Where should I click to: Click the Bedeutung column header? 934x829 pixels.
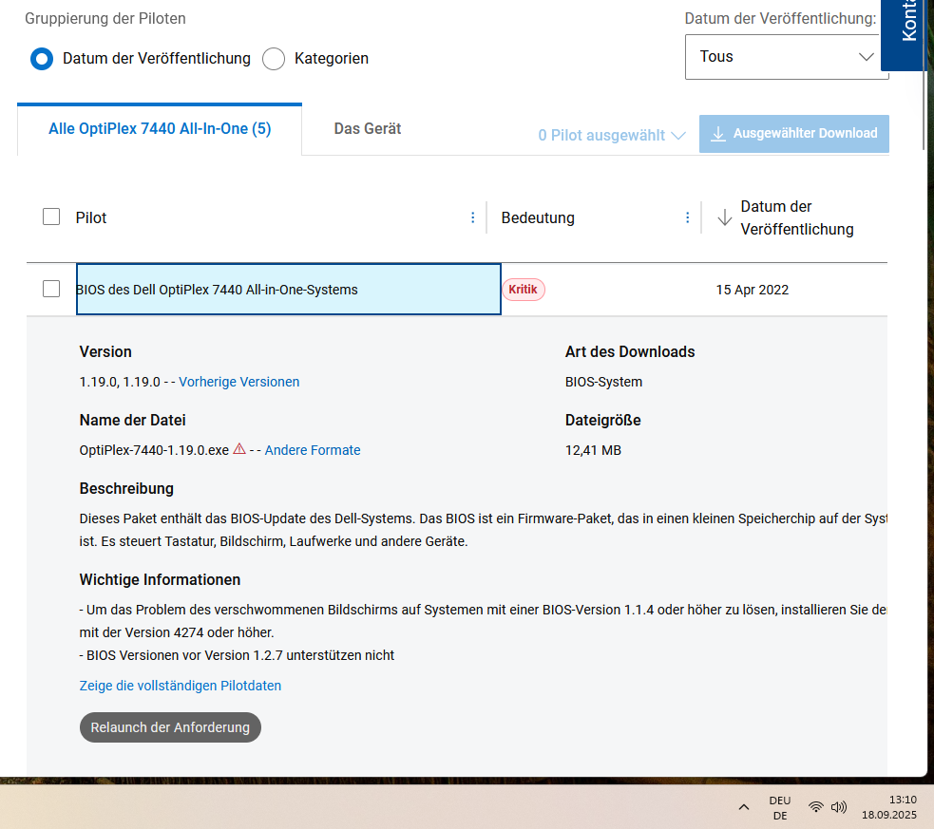[x=538, y=217]
